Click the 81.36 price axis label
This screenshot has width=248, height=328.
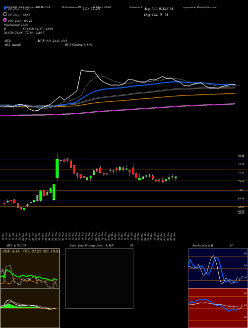pos(241,164)
